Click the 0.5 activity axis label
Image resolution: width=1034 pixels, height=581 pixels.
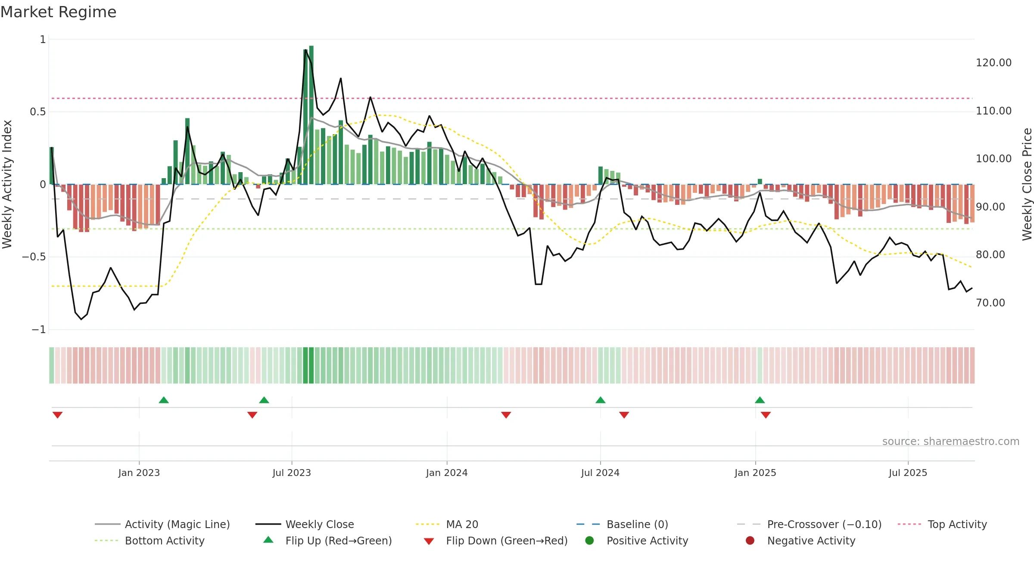[x=37, y=112]
